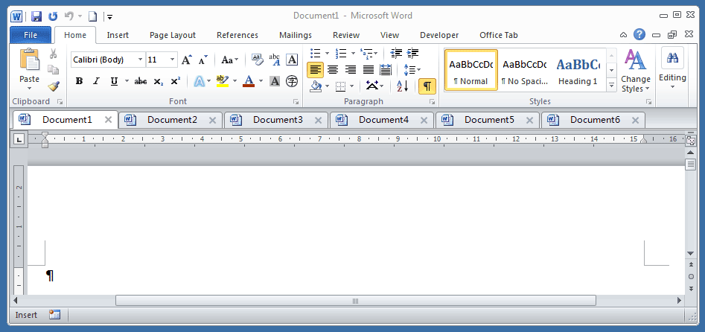
Task: Toggle Subscript formatting
Action: (x=159, y=81)
